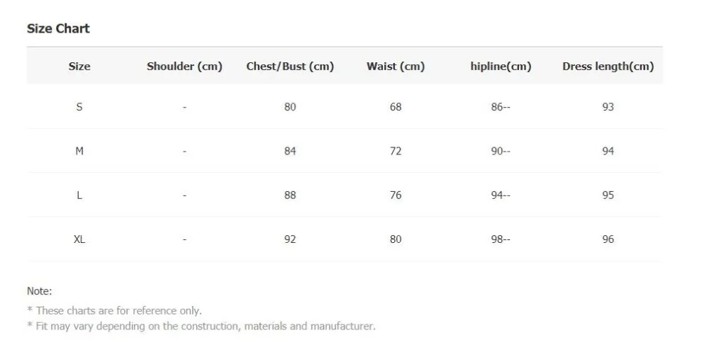Screen dimensions: 709x364
Task: Click waist value 68 in S row
Action: (x=396, y=107)
